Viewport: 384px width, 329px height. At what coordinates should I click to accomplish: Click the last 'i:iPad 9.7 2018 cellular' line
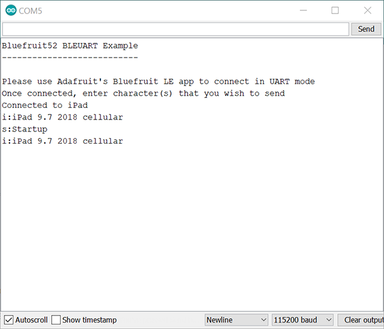pyautogui.click(x=63, y=141)
